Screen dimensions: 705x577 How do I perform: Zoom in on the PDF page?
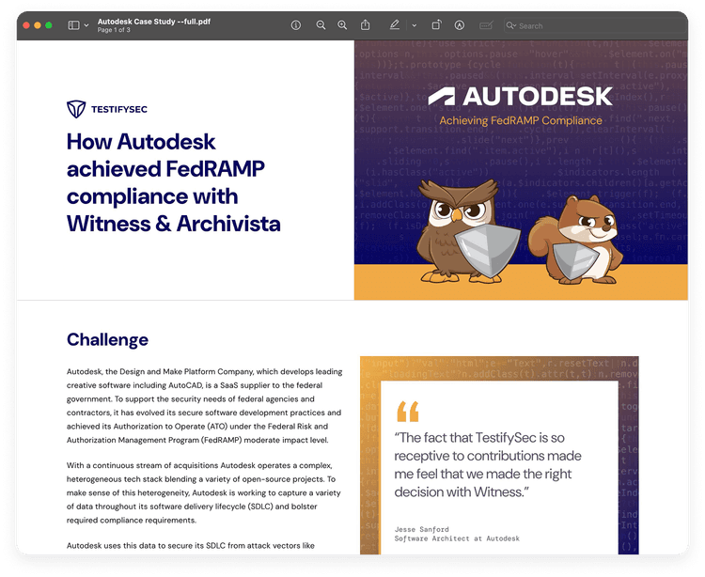pos(342,25)
